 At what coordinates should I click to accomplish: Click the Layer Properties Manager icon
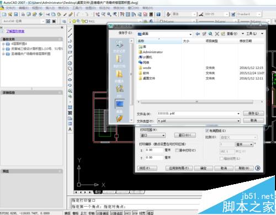click(x=64, y=21)
